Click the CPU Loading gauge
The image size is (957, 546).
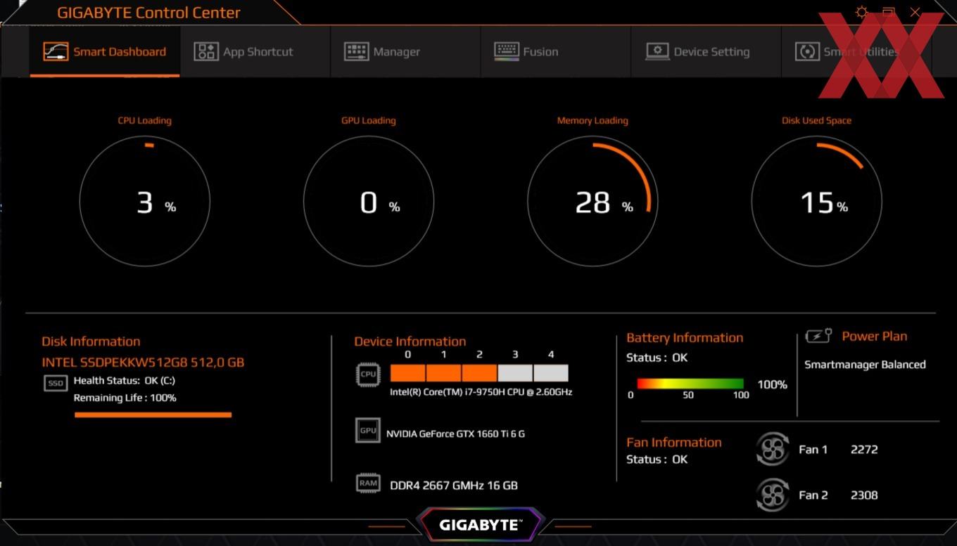(x=145, y=202)
